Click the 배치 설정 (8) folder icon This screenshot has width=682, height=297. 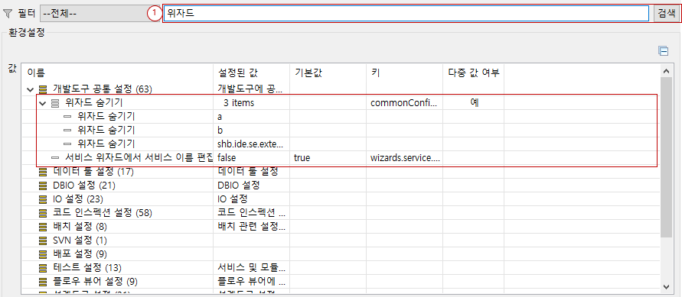43,227
